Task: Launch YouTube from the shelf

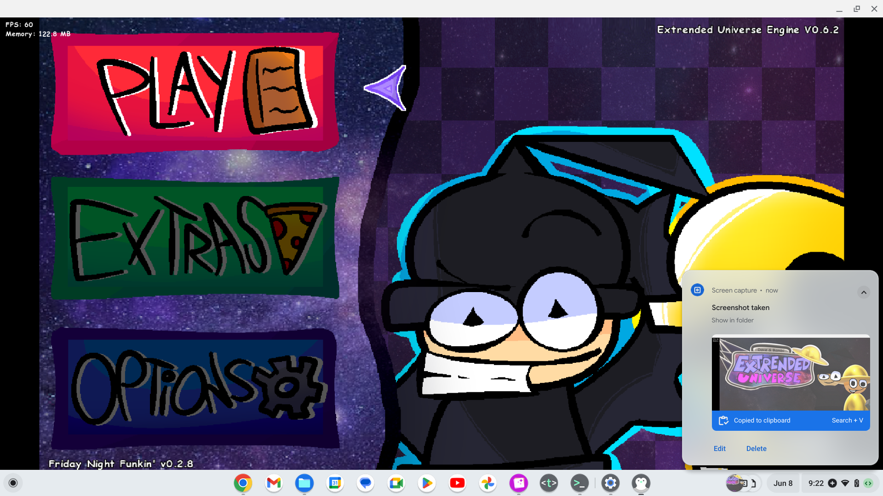Action: [x=457, y=483]
